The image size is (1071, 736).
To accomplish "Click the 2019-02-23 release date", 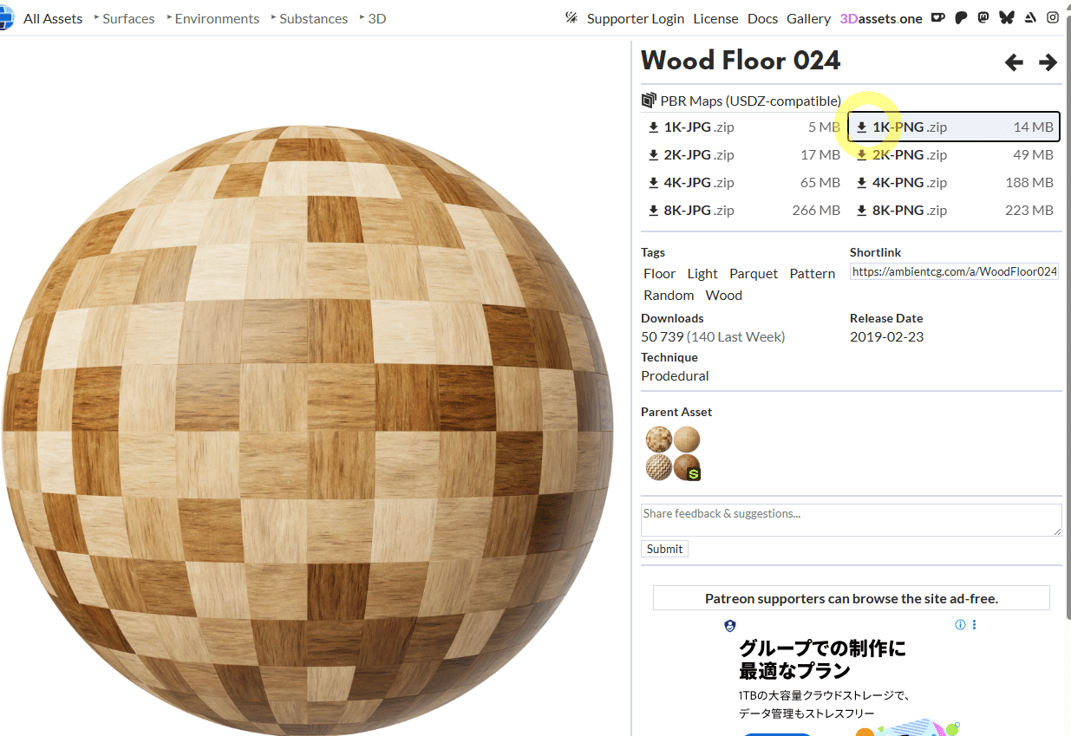I will (886, 337).
